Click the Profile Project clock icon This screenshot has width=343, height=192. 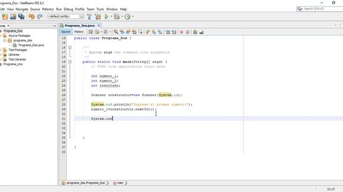coord(128,17)
